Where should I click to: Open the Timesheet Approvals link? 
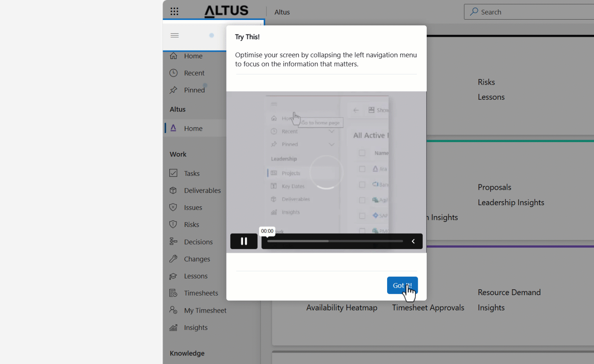coord(428,308)
